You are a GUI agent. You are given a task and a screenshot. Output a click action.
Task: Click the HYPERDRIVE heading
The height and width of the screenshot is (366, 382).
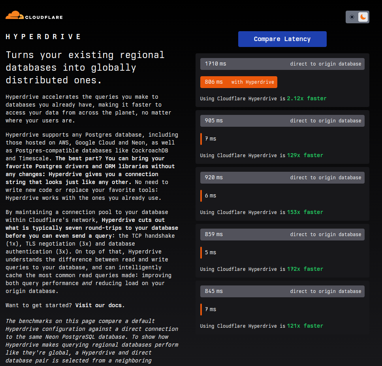(43, 37)
